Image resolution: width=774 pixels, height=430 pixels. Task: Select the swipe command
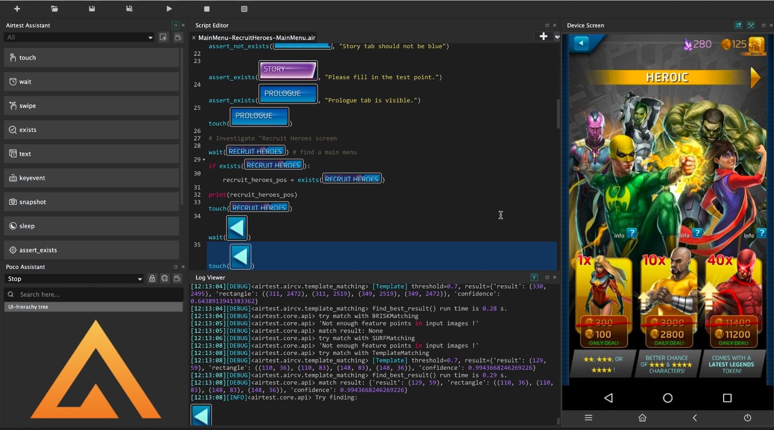coord(91,106)
